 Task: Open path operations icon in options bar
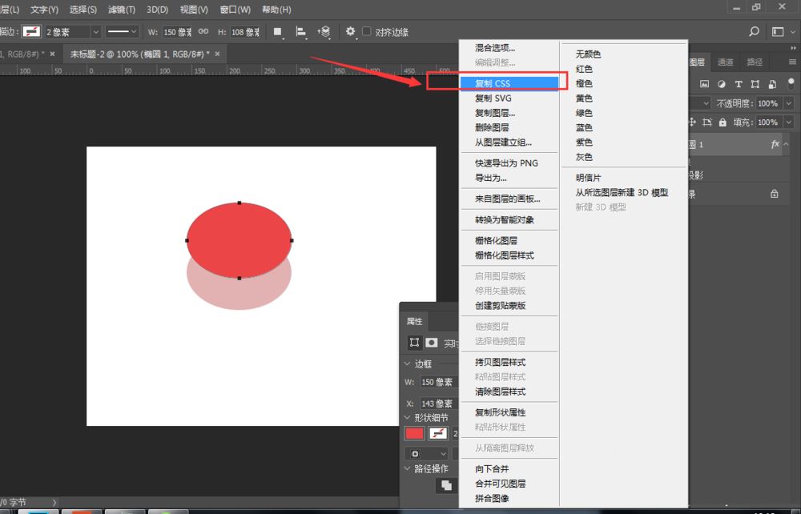277,32
